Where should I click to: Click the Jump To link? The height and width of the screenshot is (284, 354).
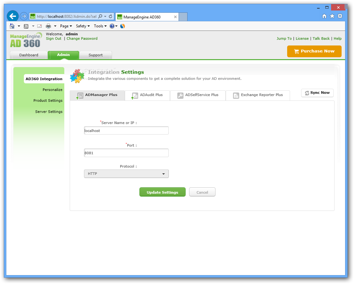point(284,38)
